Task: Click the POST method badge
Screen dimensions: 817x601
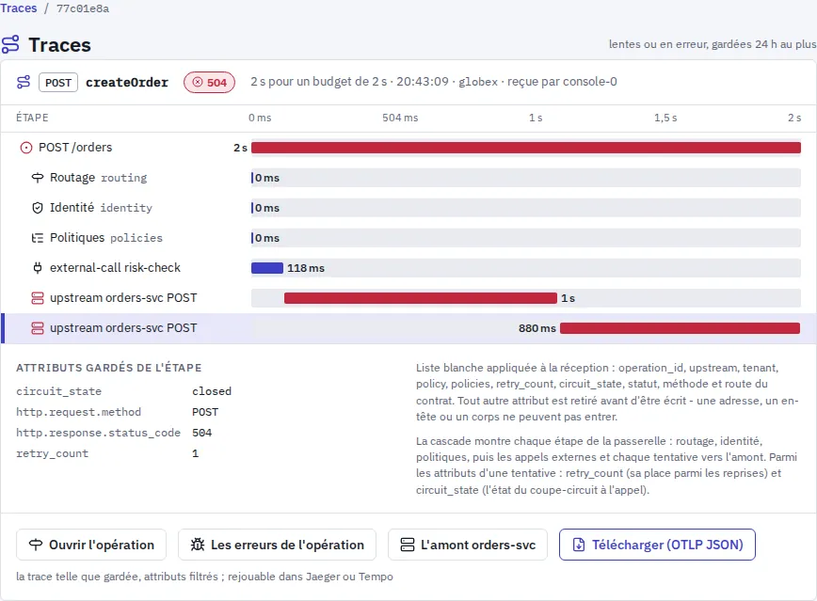Action: 58,82
